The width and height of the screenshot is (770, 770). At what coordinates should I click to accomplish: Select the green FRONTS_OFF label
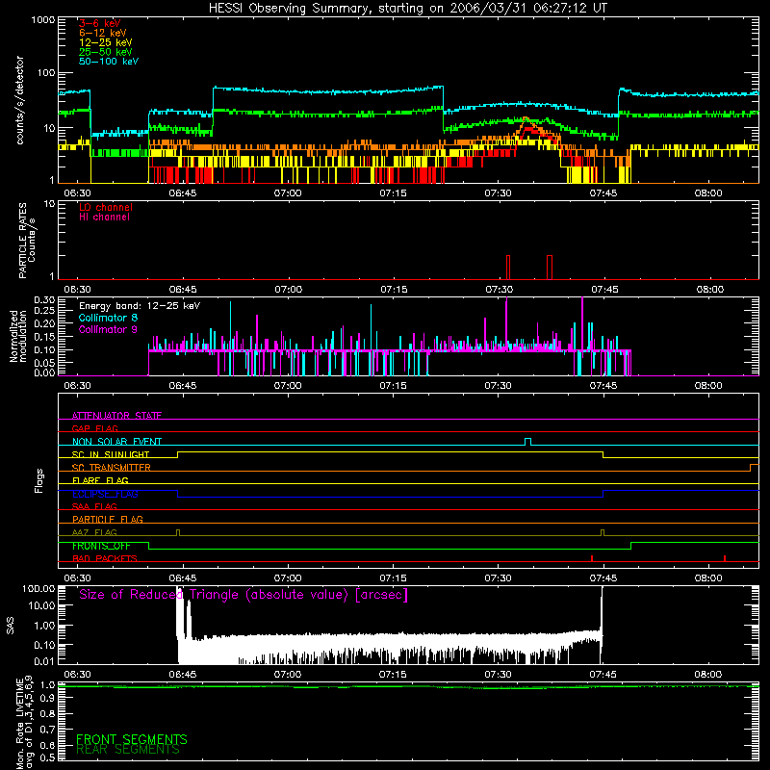point(101,546)
